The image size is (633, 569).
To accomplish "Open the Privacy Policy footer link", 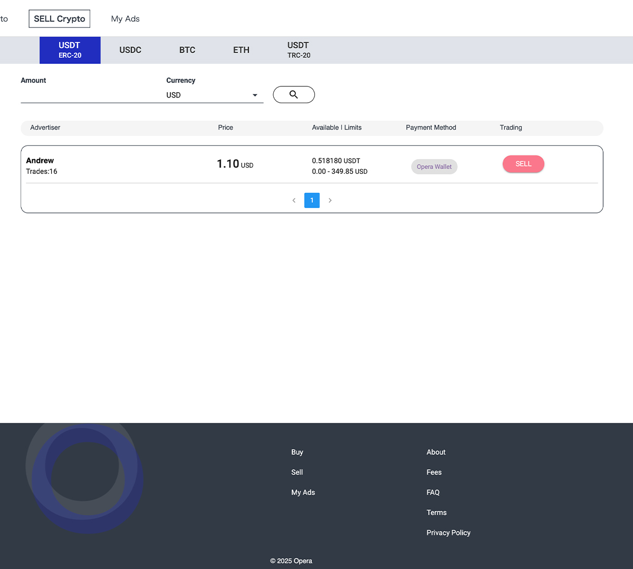I will 448,533.
